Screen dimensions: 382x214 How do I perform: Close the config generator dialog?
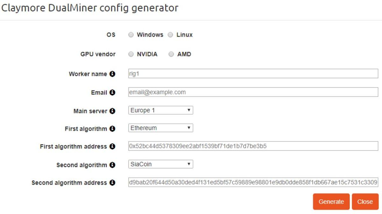click(365, 202)
